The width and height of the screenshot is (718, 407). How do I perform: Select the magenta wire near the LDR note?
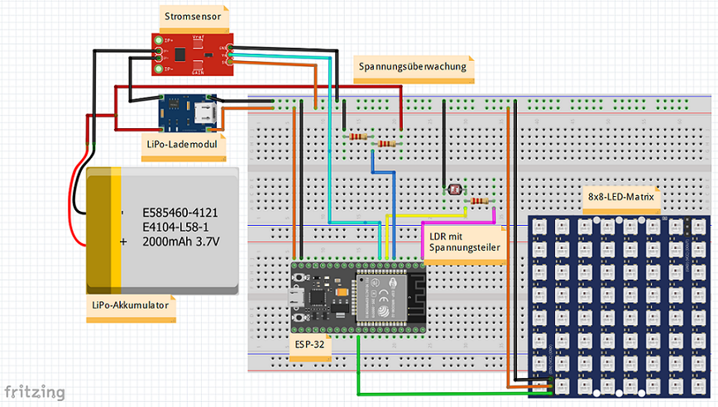457,222
